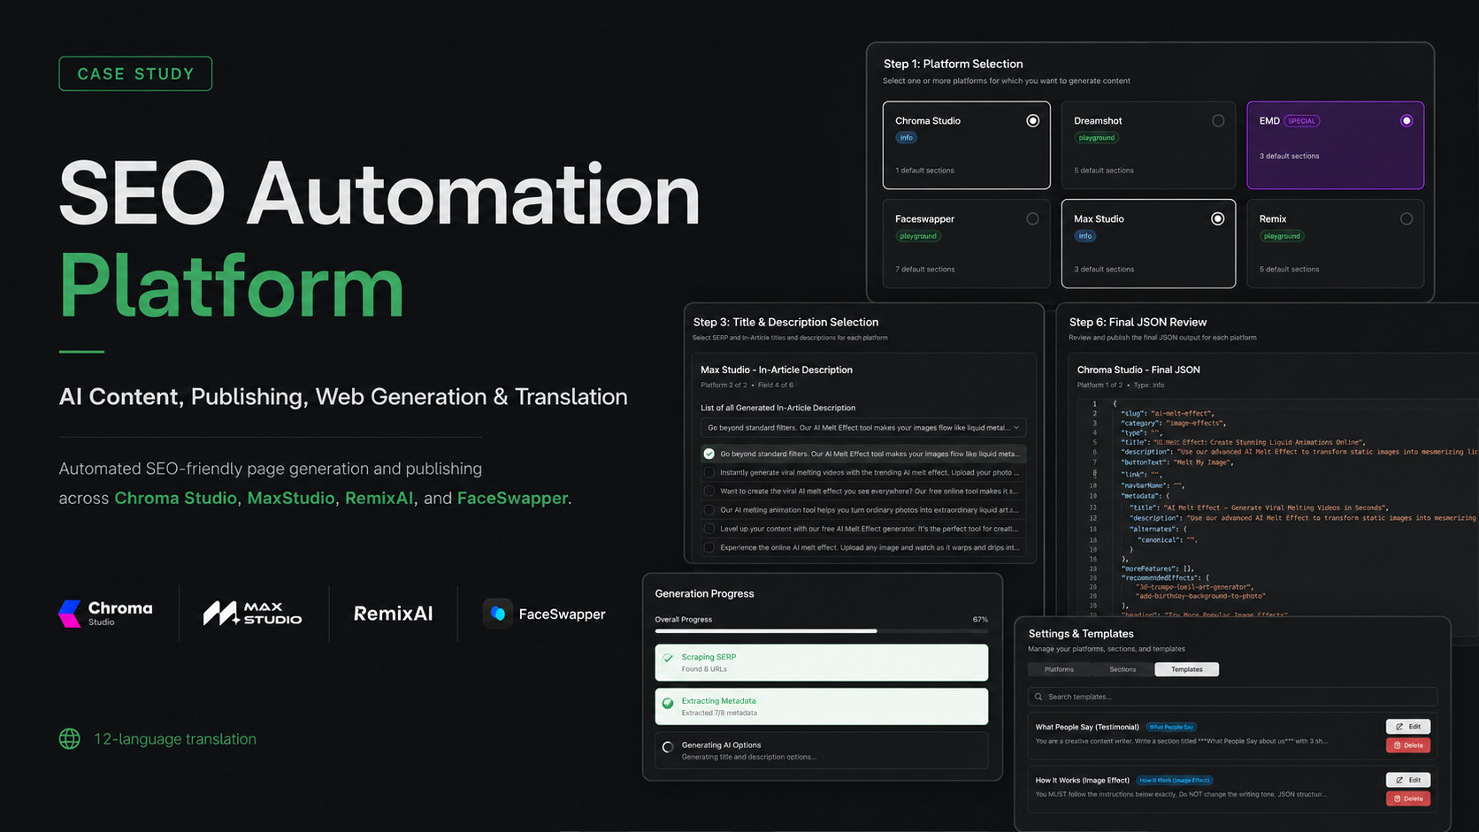
Task: Click the "slug": "ai-melt-effect" JSON line
Action: 1167,413
